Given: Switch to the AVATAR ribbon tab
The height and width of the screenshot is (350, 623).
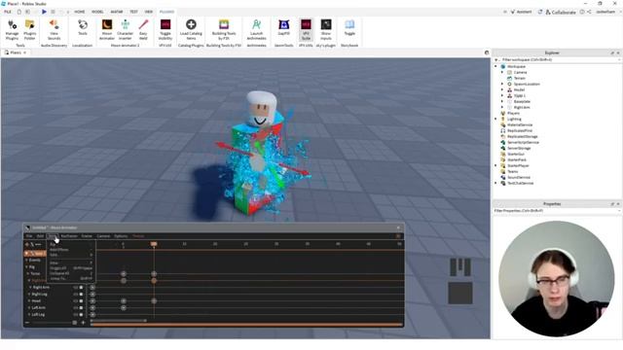Looking at the screenshot, I should pyautogui.click(x=117, y=12).
